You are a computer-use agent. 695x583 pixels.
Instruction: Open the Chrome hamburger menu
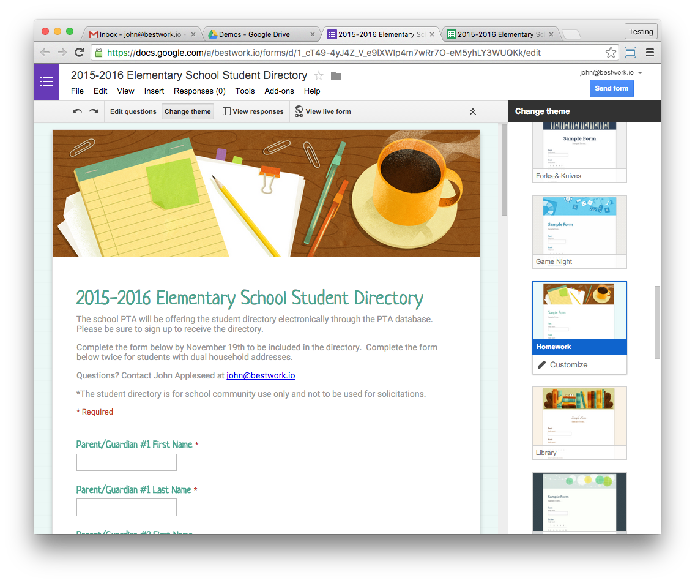tap(650, 52)
